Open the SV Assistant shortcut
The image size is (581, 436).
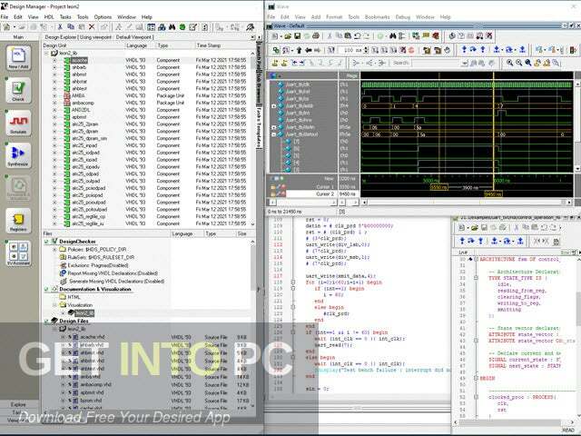click(18, 253)
